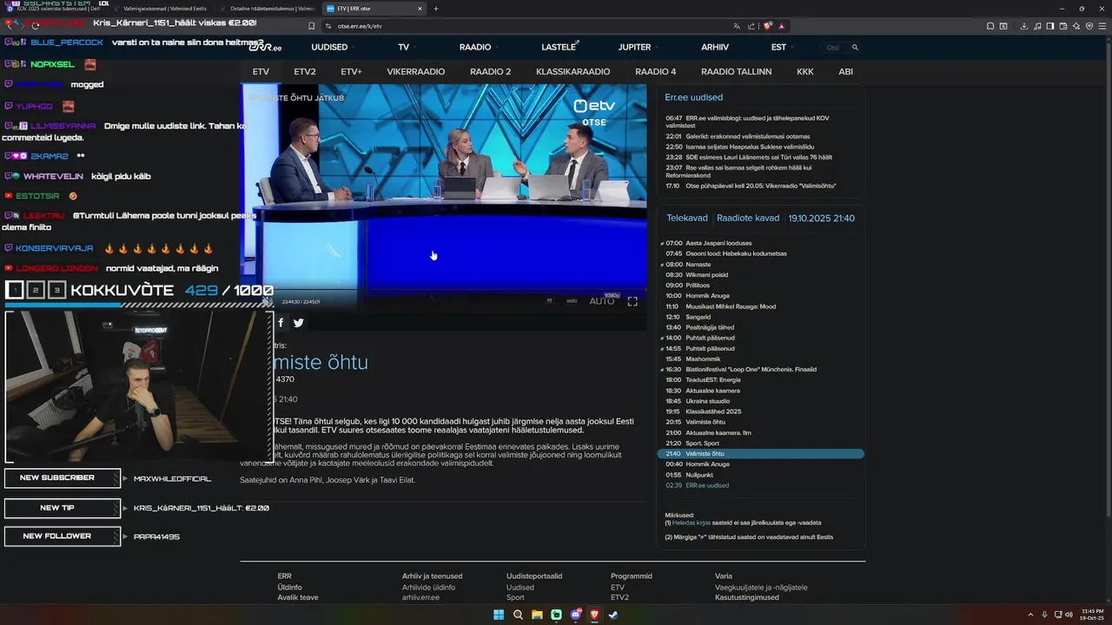The height and width of the screenshot is (625, 1112).
Task: Open the browser extensions puzzle icon
Action: [990, 26]
